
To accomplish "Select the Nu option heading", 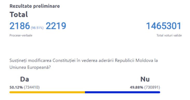I will click(x=145, y=79).
